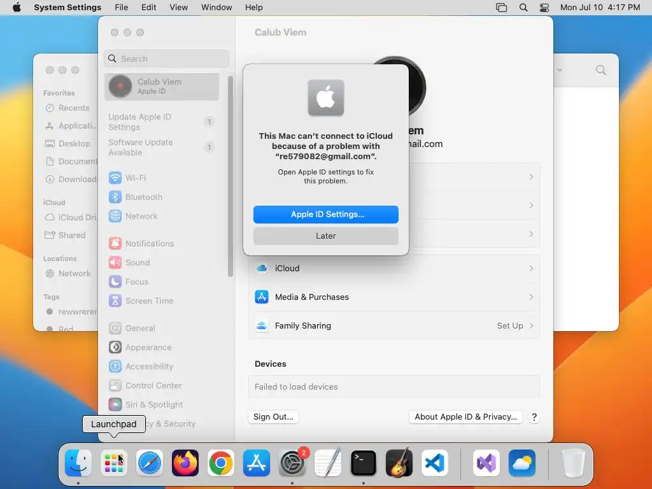Open the Trash in the Dock
652x489 pixels.
pos(574,463)
